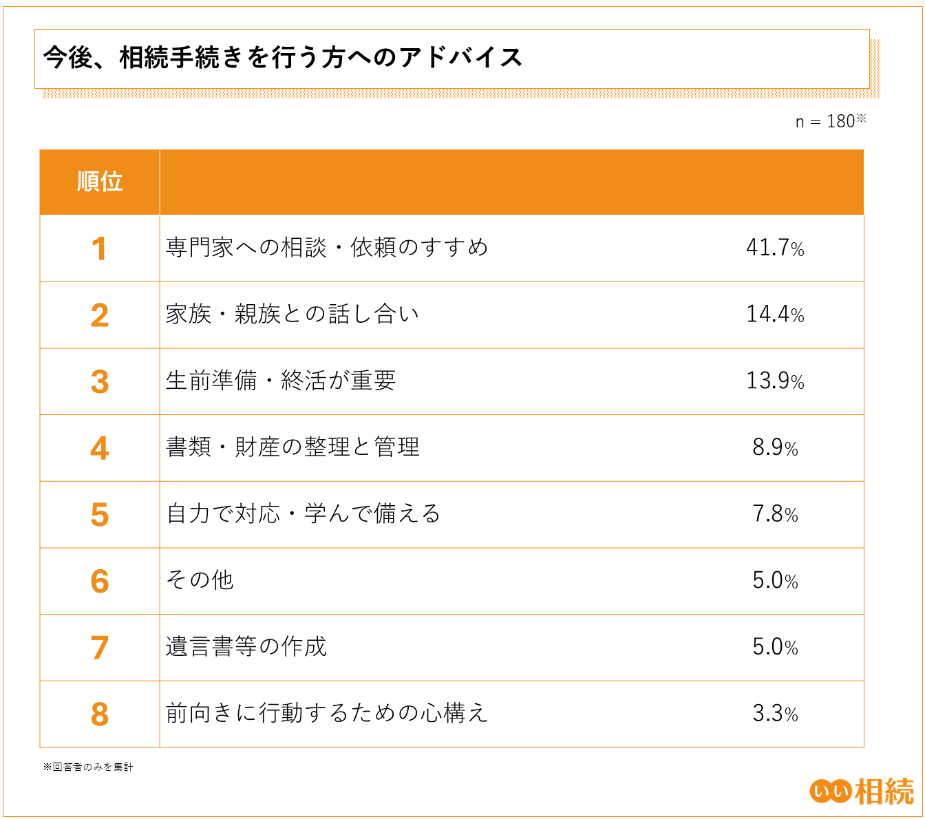Click the 41.7% value
The width and height of the screenshot is (925, 819).
tap(775, 248)
